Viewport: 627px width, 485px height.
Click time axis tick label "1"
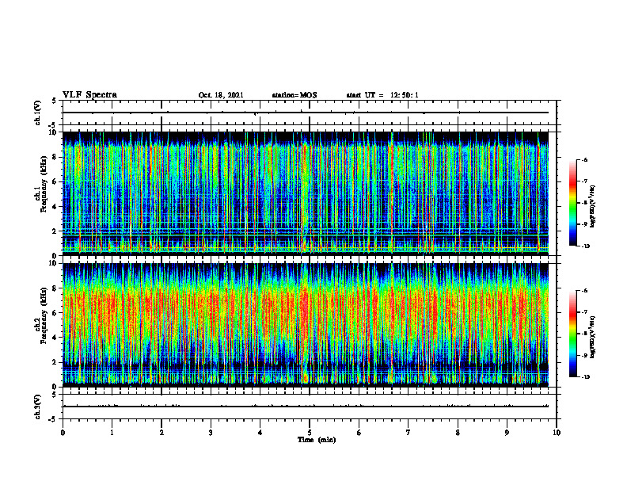tap(112, 433)
